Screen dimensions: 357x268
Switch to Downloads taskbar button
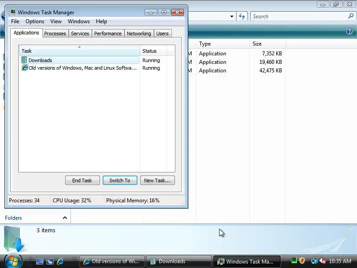tap(179, 261)
